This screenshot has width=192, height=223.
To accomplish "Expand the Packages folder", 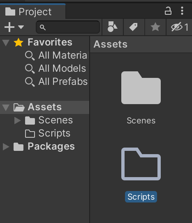I will [x=6, y=147].
